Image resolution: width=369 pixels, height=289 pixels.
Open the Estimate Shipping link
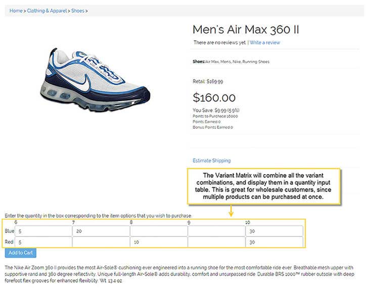[211, 160]
